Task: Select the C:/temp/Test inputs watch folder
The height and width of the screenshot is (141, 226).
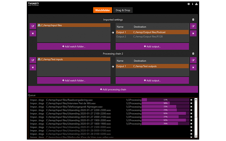Action: point(74,59)
